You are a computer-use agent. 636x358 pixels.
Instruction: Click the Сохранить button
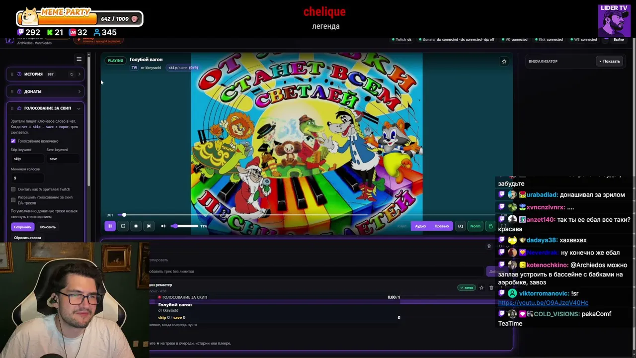(22, 227)
